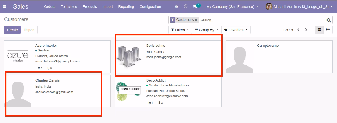
Task: Open the Orders menu
Action: pos(50,6)
